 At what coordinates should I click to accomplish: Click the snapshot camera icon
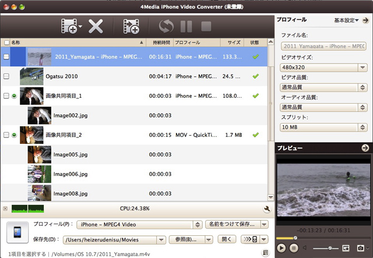tap(360, 248)
